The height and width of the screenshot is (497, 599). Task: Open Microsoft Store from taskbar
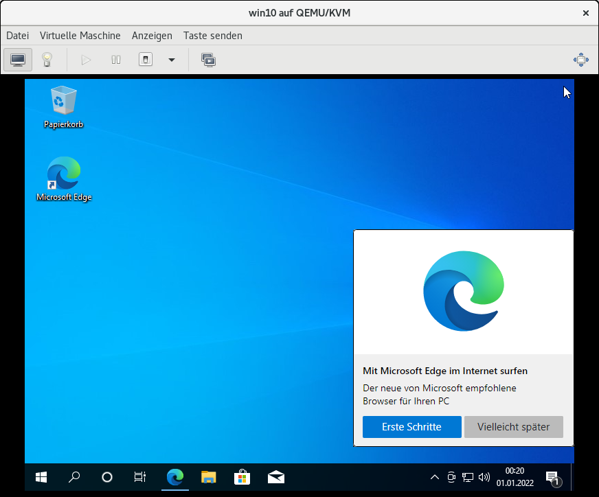(x=242, y=477)
